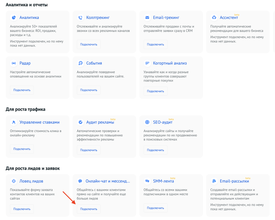Click the Когортный анализ list icon
Viewport: 275px width, 220px height.
click(147, 63)
